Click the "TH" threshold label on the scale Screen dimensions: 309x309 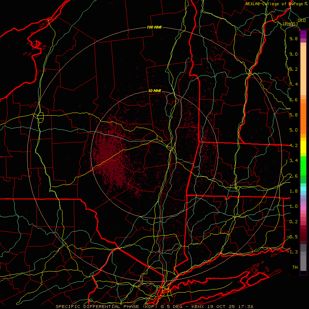click(x=295, y=267)
